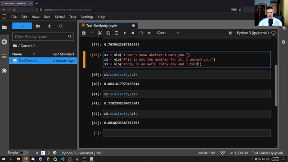Image resolution: width=288 pixels, height=162 pixels.
Task: Insert a cell below with plus icon
Action: click(92, 33)
